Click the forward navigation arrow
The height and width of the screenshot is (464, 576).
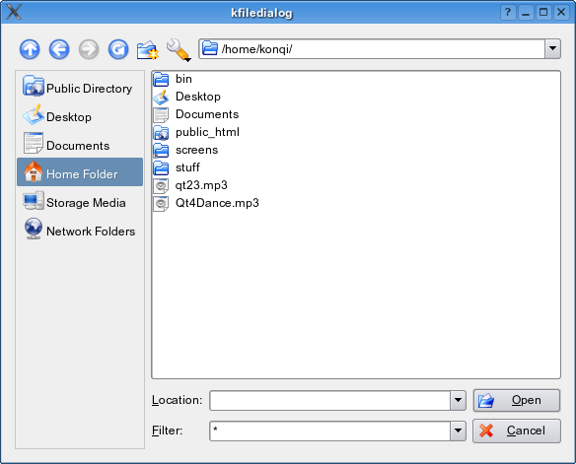click(89, 49)
